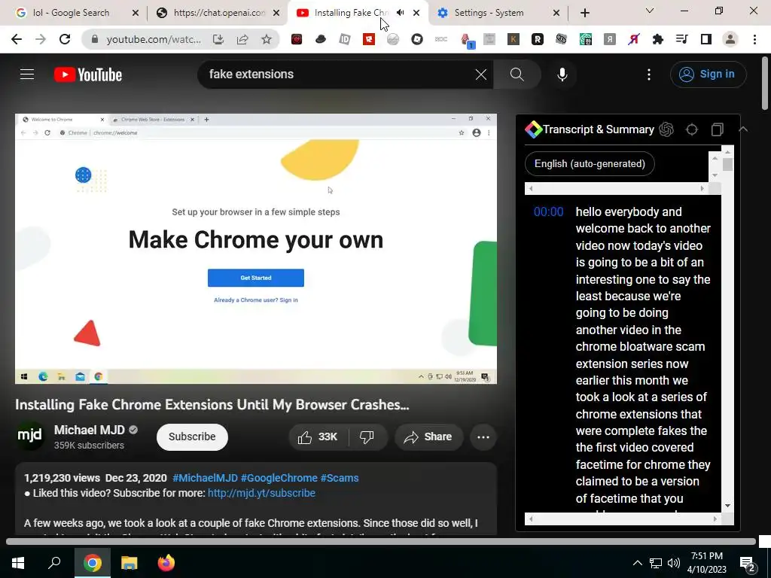Open the #MichaelMJD hashtag
The height and width of the screenshot is (578, 771).
pyautogui.click(x=205, y=478)
